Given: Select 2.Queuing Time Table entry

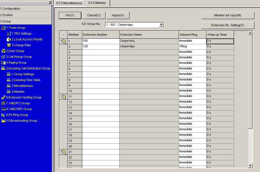Looking at the screenshot, I should pos(26,80).
